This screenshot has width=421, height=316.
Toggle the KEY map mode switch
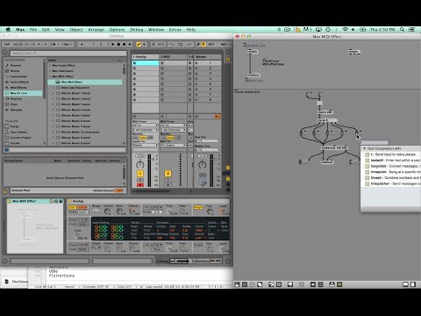(211, 45)
